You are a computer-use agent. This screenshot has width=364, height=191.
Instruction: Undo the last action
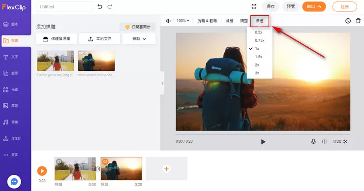(x=100, y=7)
